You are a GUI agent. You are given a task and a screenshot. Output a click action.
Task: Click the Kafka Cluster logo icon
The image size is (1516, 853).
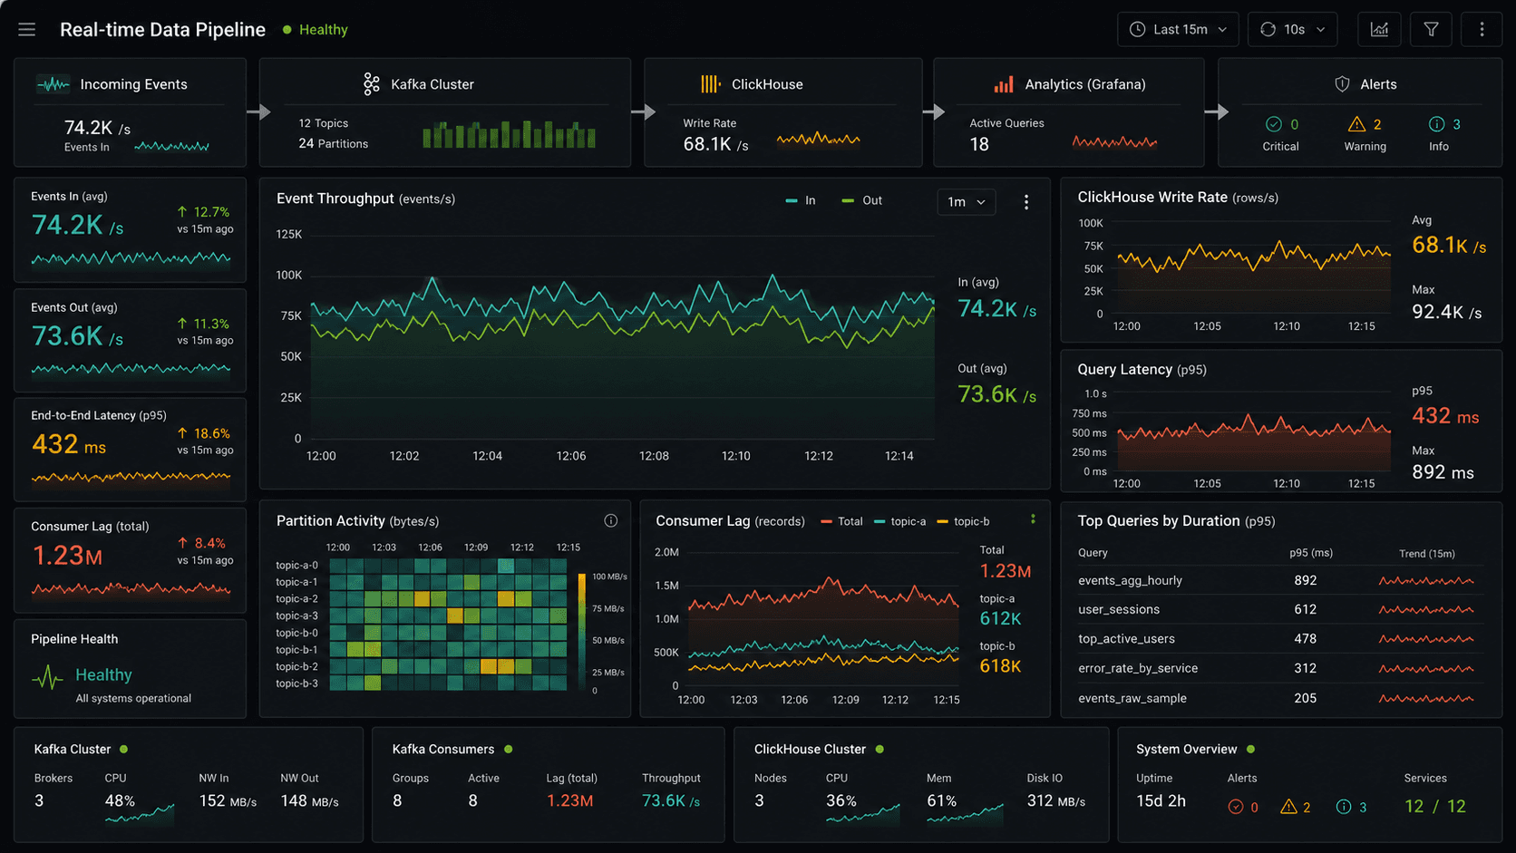[372, 84]
